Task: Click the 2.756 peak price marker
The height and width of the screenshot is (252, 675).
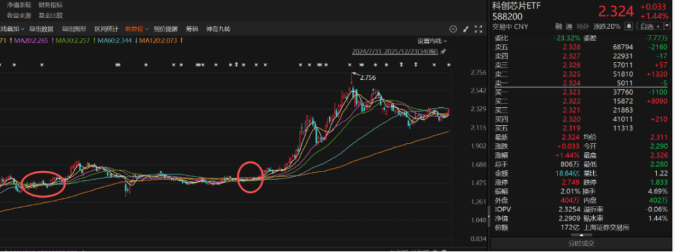Action: pyautogui.click(x=370, y=78)
